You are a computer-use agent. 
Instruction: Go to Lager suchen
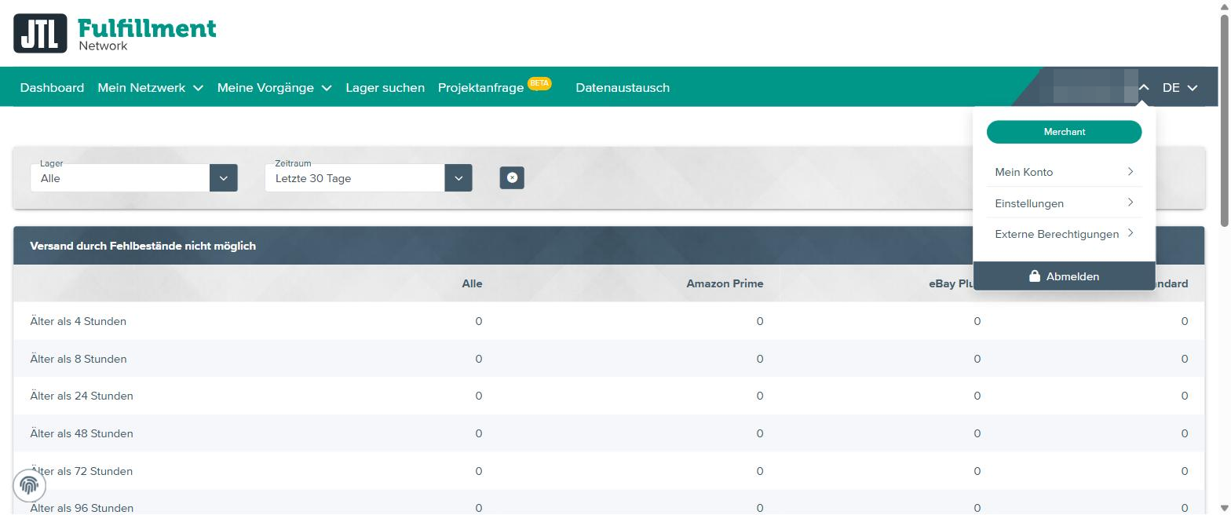(x=385, y=88)
